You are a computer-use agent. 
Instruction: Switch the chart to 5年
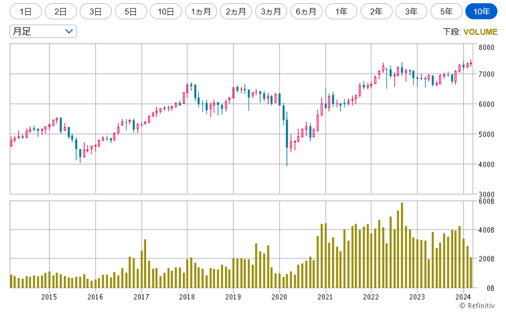coord(446,11)
